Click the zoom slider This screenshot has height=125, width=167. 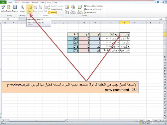coord(159,123)
